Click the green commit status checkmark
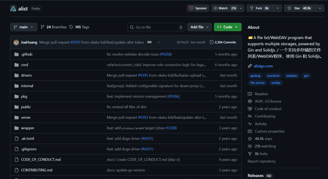This screenshot has width=328, height=179. tap(159, 42)
